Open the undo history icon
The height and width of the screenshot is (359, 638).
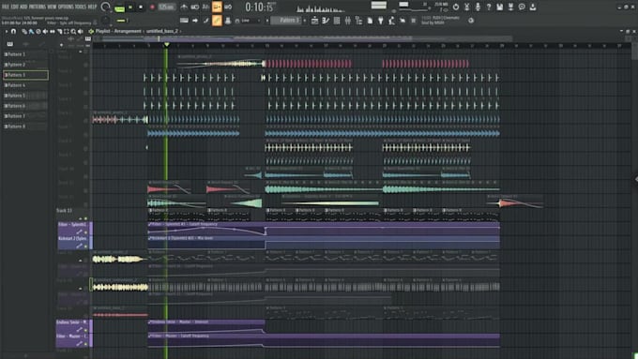(456, 7)
